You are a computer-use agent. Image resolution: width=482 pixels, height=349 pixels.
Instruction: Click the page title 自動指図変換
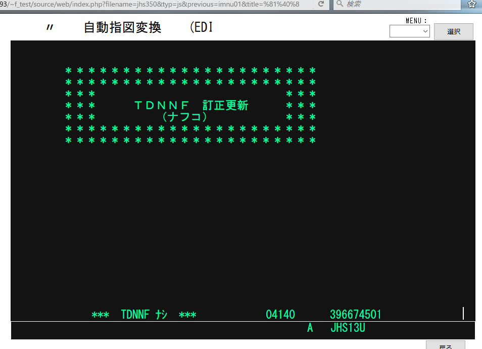[x=122, y=28]
